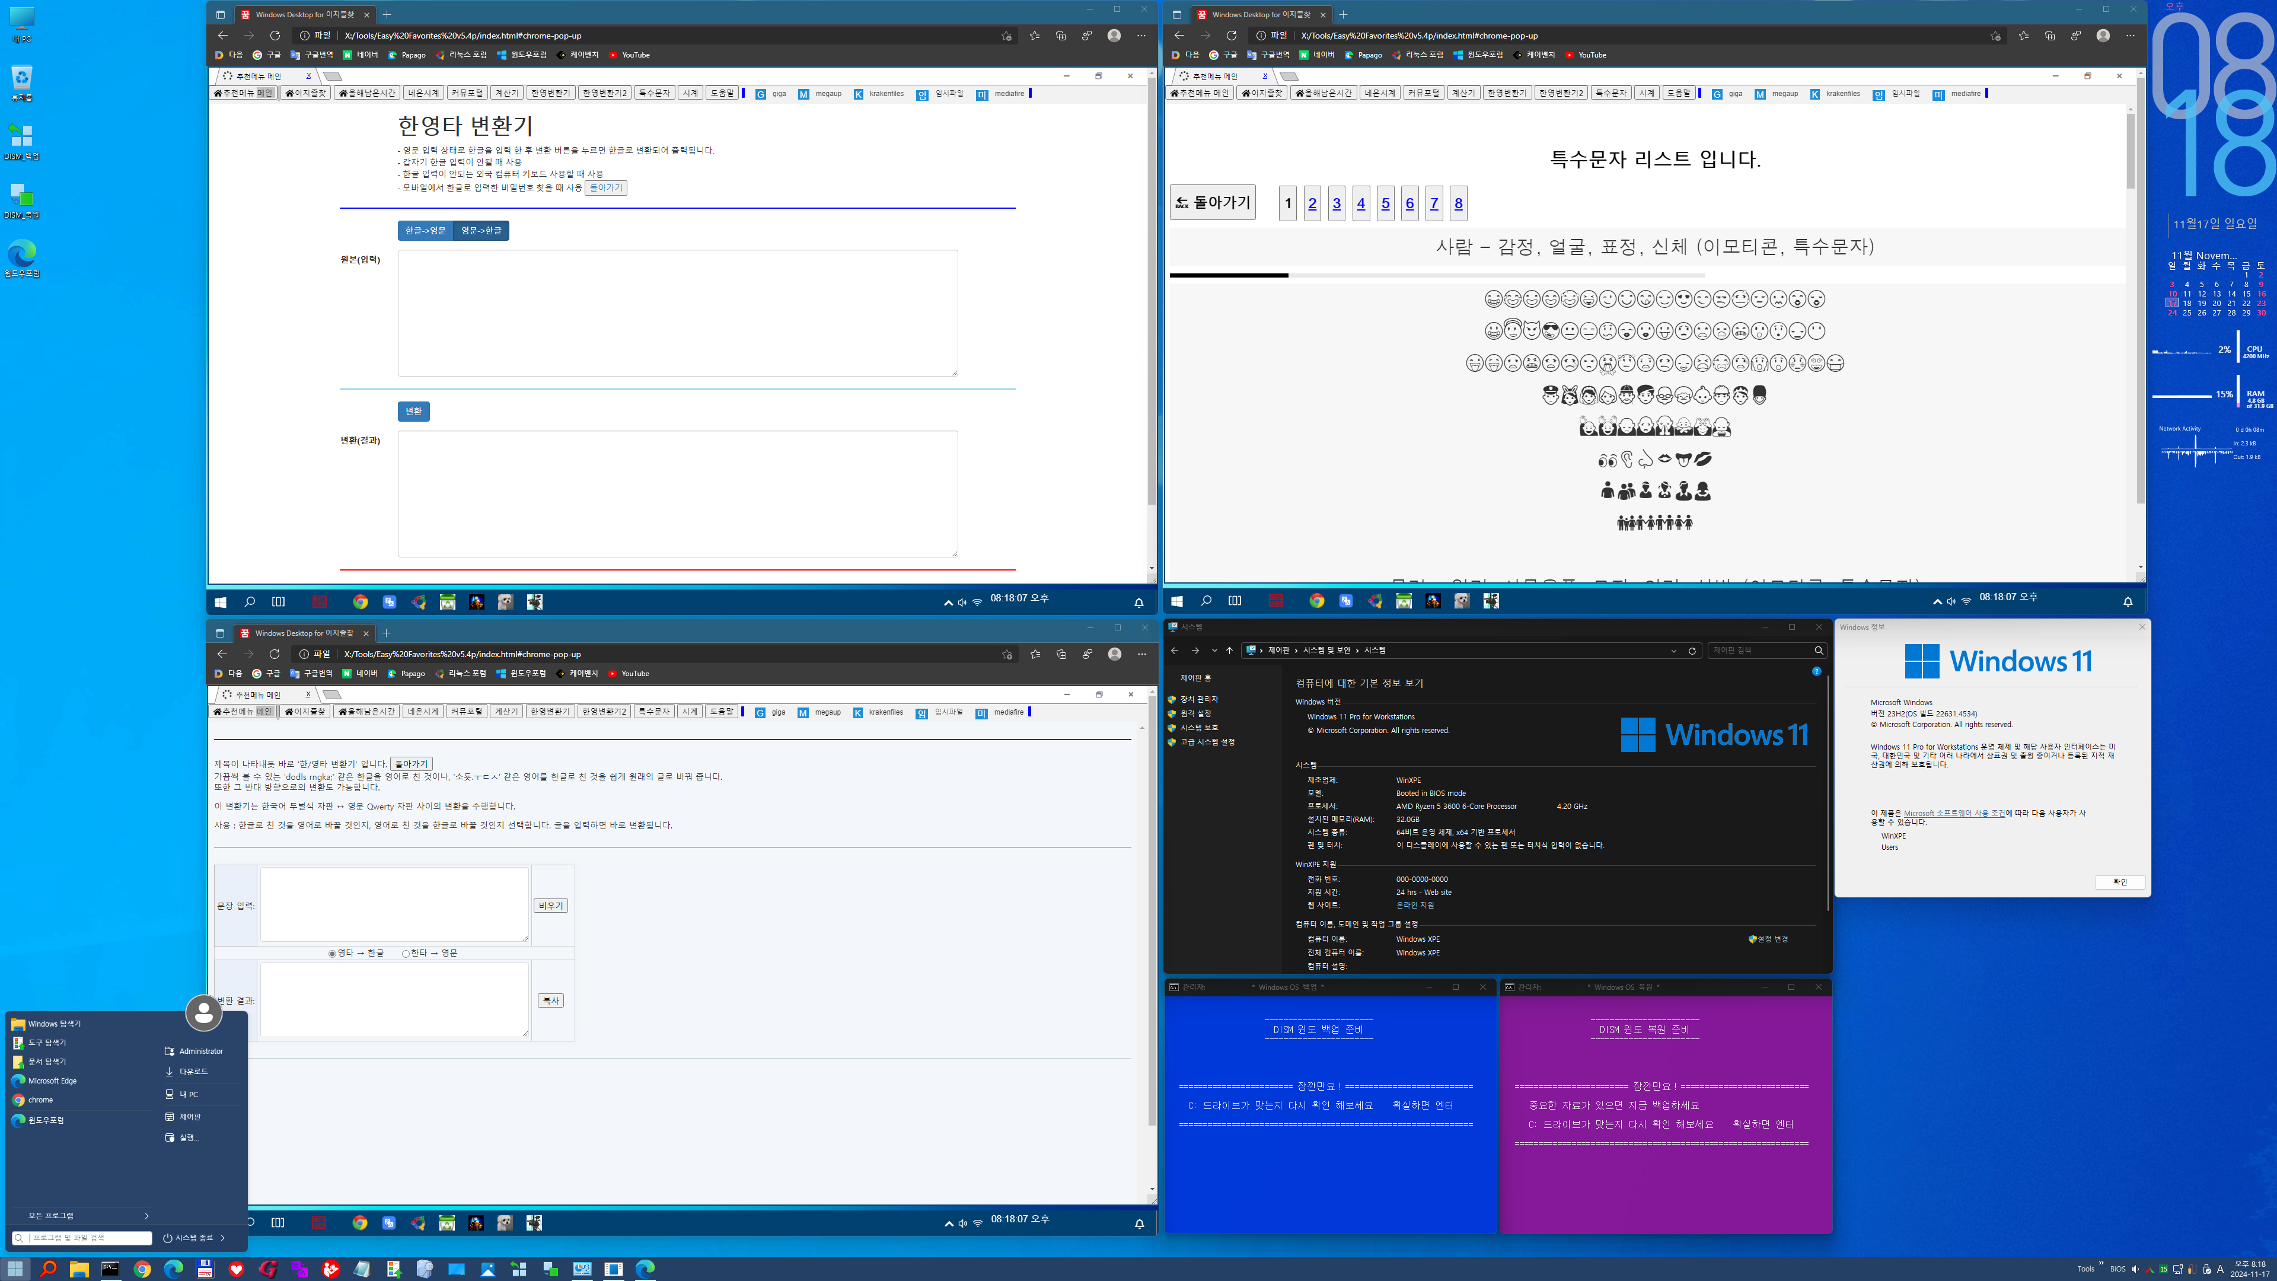The height and width of the screenshot is (1281, 2277).
Task: Open 내 PC desktop icon
Action: click(21, 25)
